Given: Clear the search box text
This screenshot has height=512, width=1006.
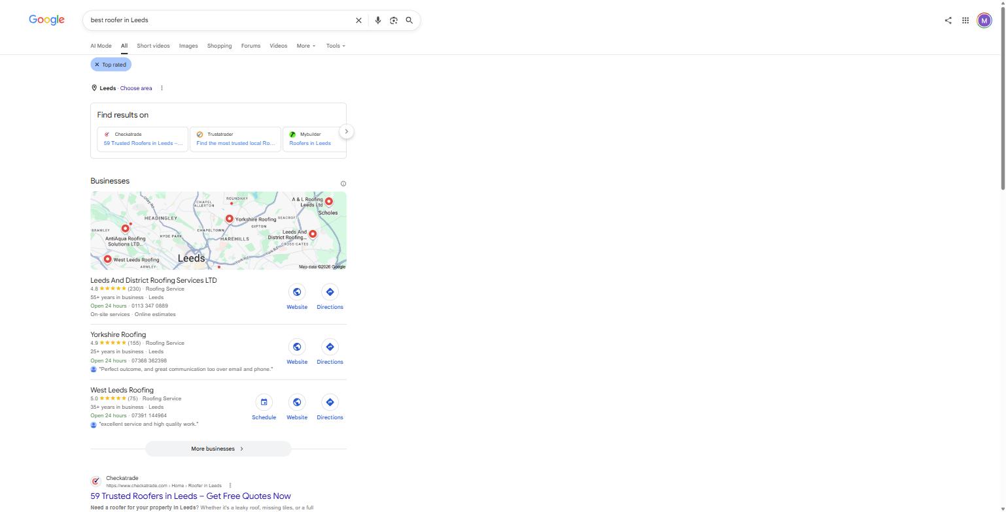Looking at the screenshot, I should tap(358, 20).
